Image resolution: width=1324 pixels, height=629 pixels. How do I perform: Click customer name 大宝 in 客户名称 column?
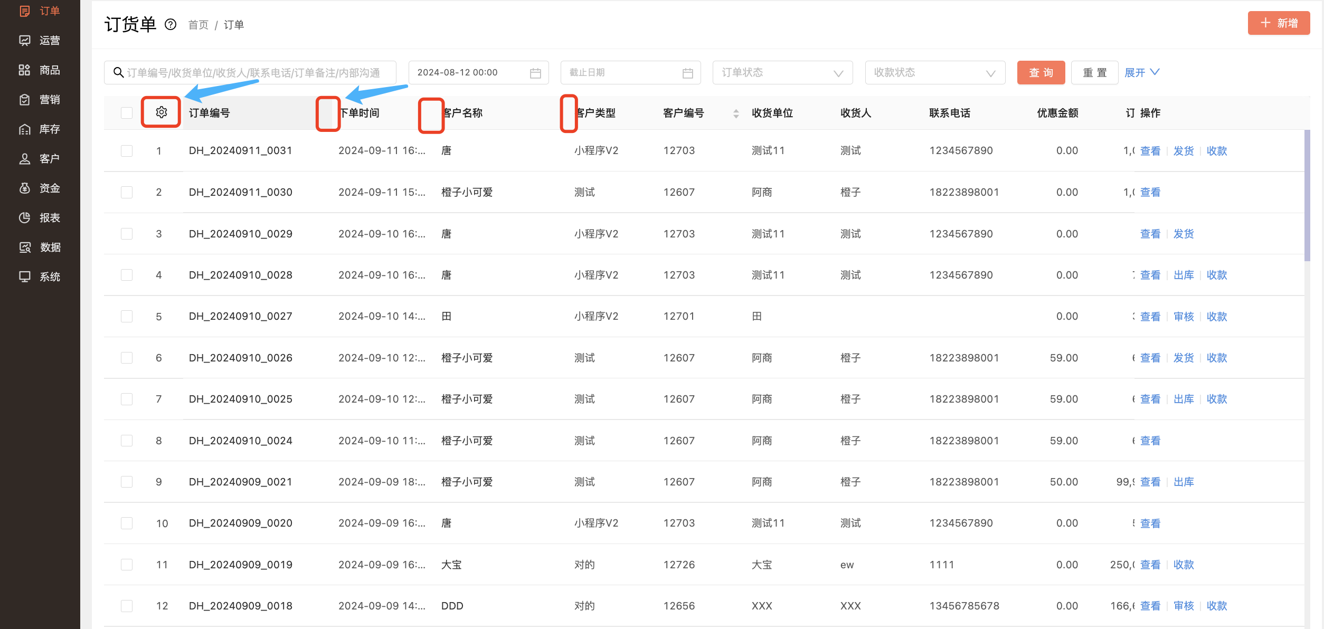[451, 565]
